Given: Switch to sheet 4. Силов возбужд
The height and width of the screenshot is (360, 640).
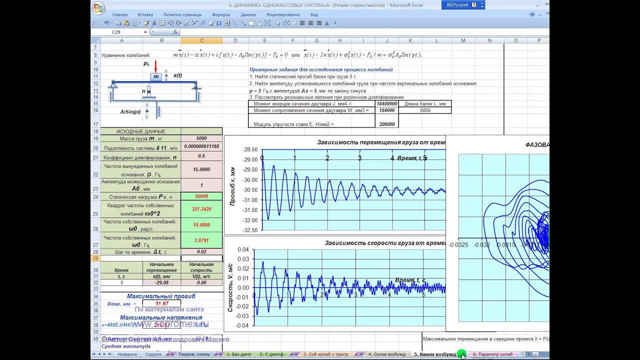Looking at the screenshot, I should coord(387,354).
